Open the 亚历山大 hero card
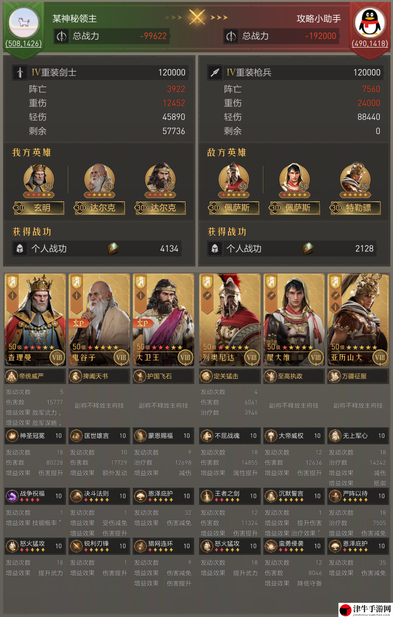This screenshot has height=617, width=393. 358,320
